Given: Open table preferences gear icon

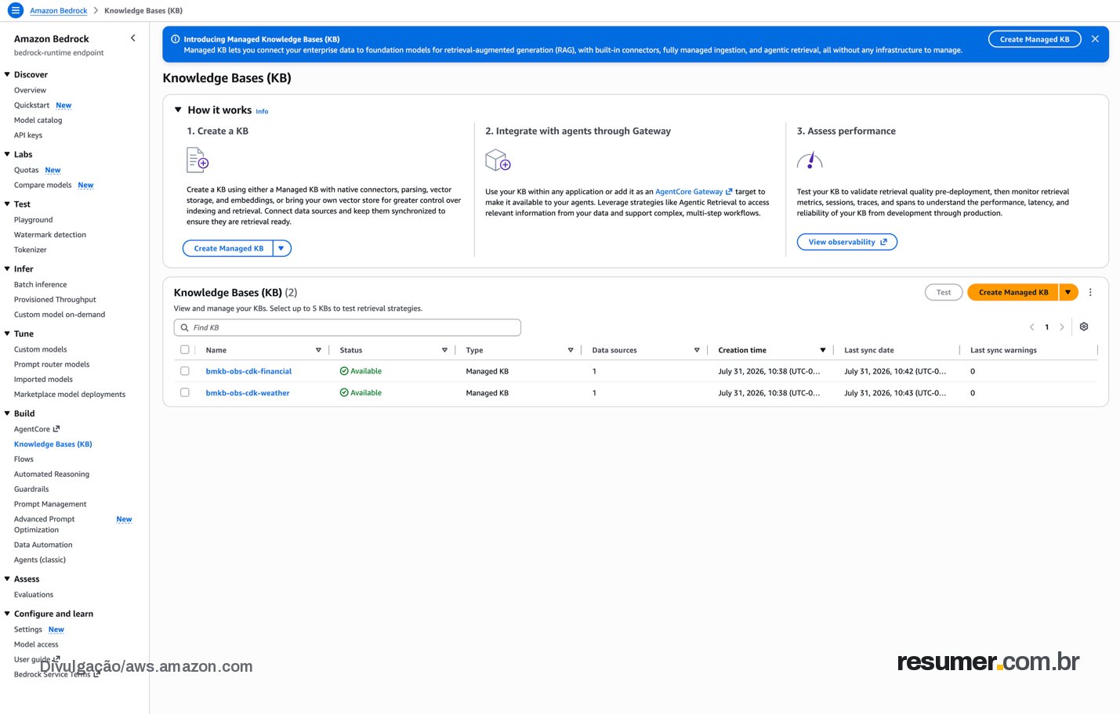Looking at the screenshot, I should coord(1084,327).
